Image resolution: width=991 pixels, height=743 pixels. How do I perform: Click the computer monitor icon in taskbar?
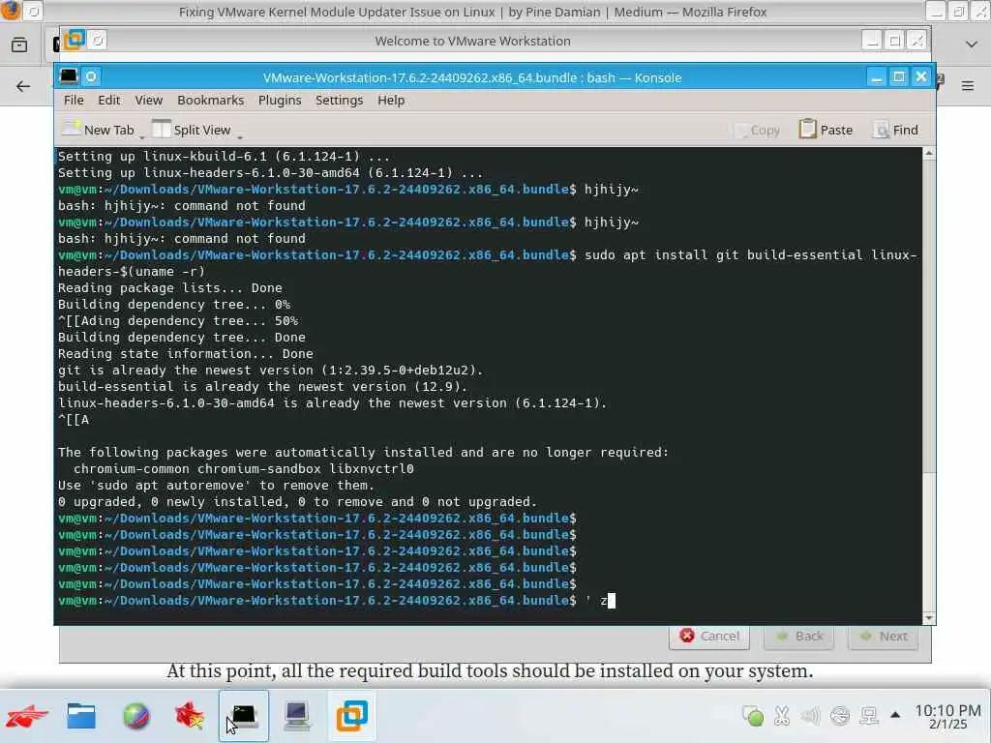click(x=296, y=717)
